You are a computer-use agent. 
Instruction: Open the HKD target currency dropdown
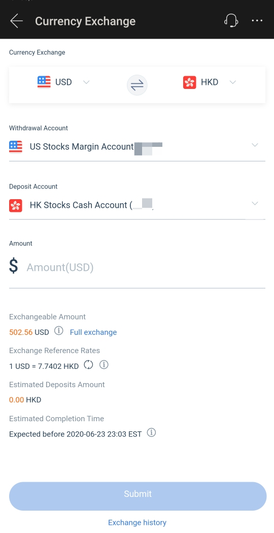tap(232, 82)
